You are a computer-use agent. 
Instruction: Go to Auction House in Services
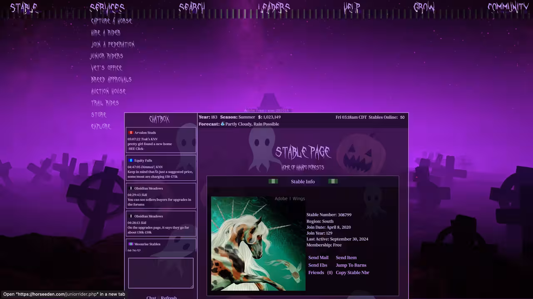tap(108, 91)
